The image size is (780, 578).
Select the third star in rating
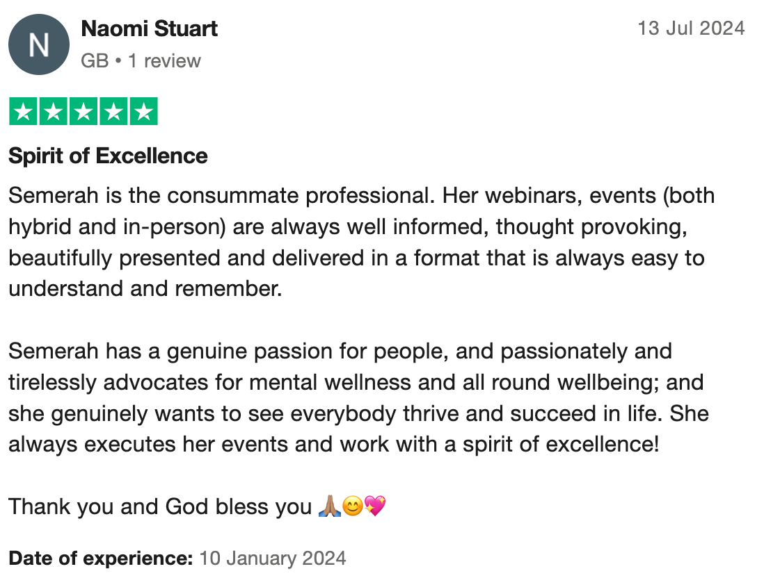tap(83, 112)
